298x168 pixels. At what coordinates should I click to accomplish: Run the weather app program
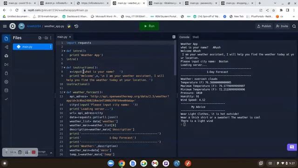[149, 26]
